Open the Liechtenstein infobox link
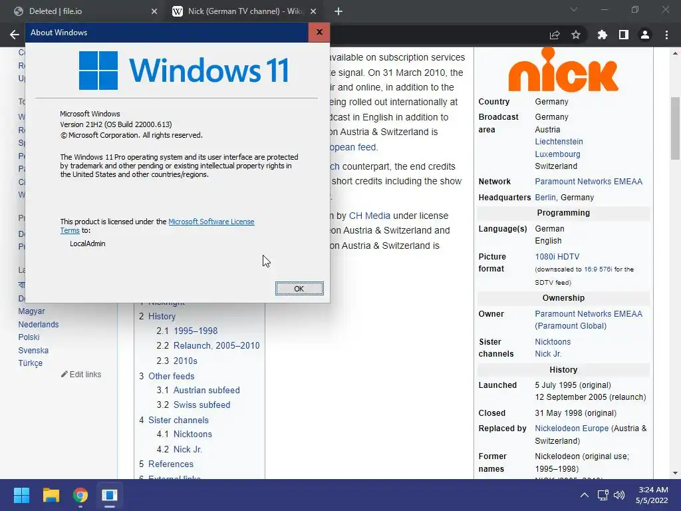 pos(559,142)
